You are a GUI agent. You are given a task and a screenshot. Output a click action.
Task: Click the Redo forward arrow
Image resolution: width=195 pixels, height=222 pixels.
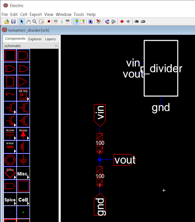[x=128, y=22]
